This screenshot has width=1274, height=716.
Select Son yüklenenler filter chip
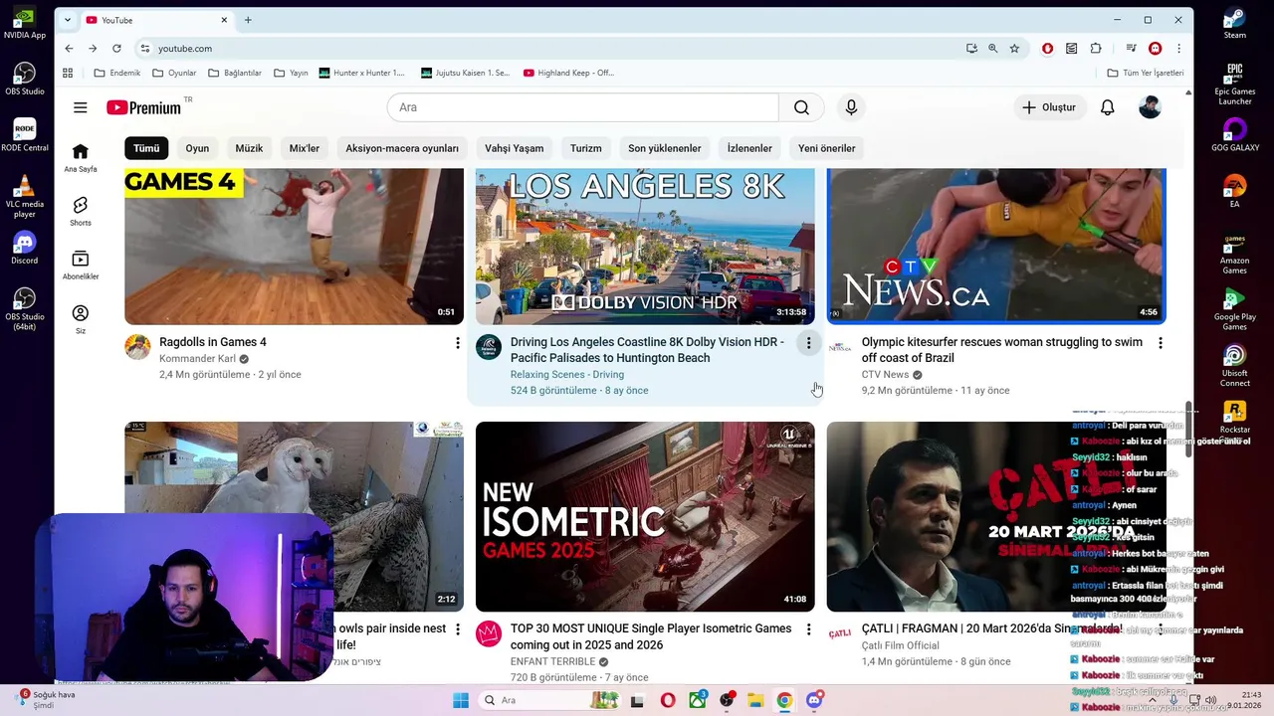click(x=664, y=148)
